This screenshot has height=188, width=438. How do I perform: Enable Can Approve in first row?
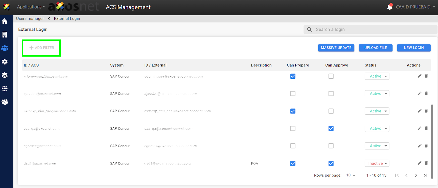(x=331, y=76)
